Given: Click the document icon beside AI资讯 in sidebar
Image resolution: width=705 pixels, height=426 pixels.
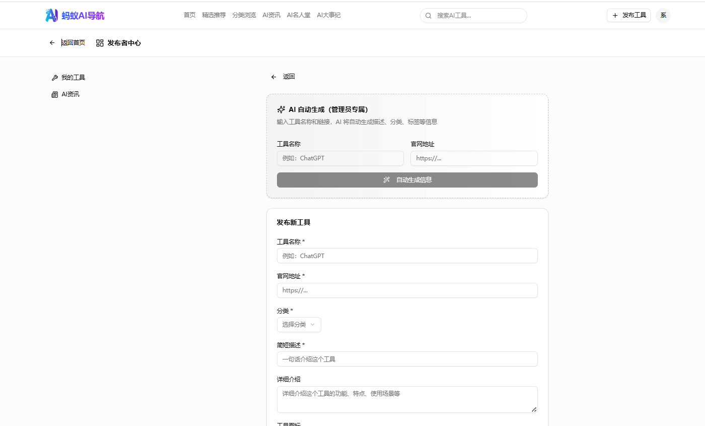Looking at the screenshot, I should [x=55, y=94].
